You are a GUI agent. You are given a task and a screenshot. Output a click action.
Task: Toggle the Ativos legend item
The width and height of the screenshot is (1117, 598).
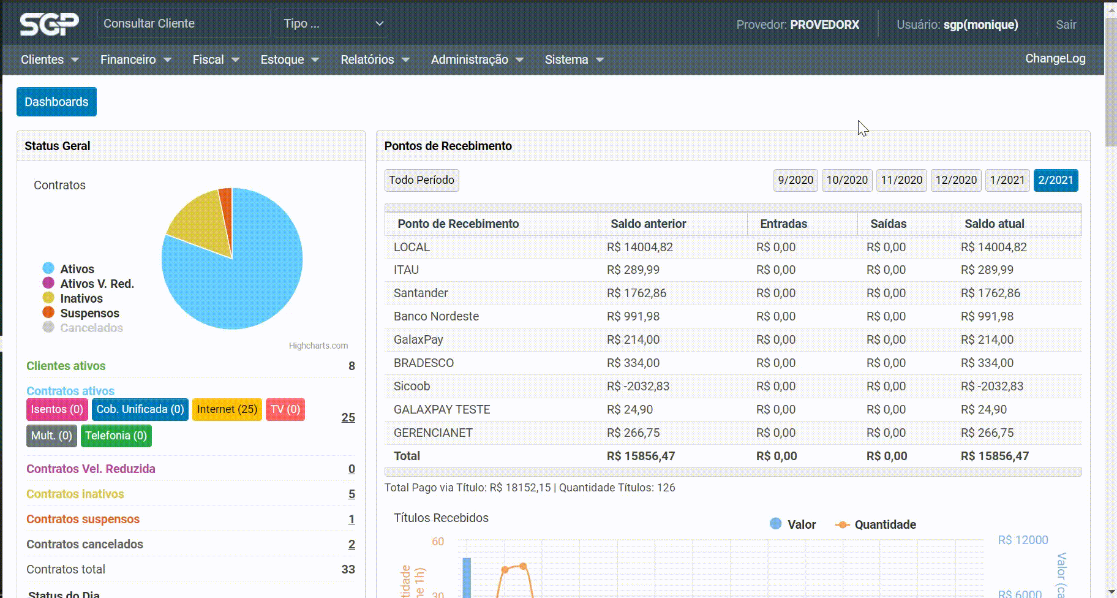tap(68, 269)
